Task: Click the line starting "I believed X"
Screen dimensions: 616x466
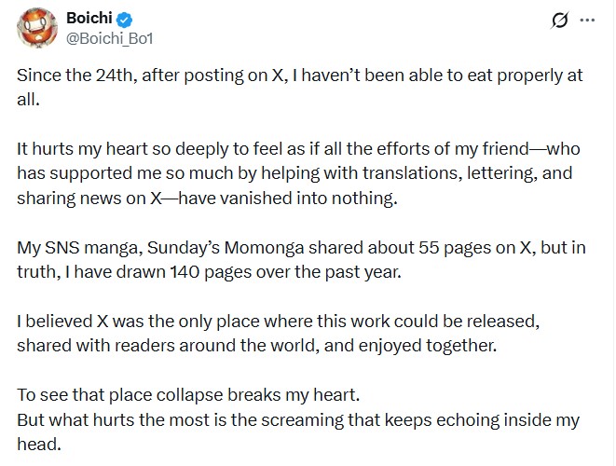Action: coord(279,321)
